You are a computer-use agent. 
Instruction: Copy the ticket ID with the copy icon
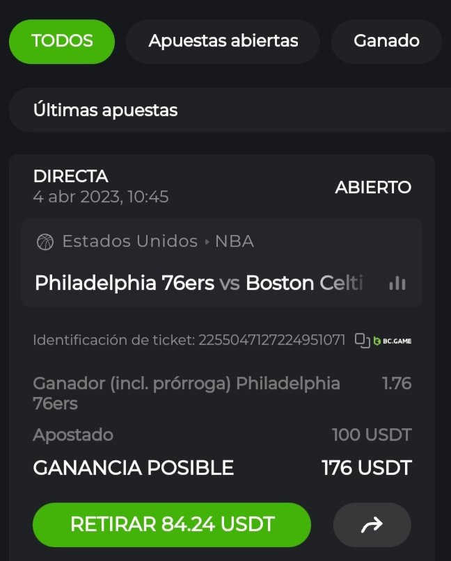[x=361, y=341]
